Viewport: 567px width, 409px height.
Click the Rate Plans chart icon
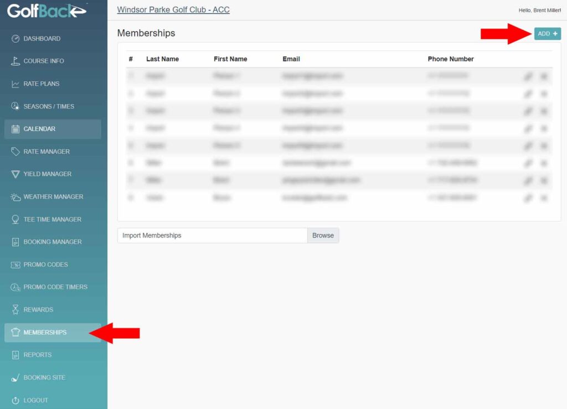(16, 84)
